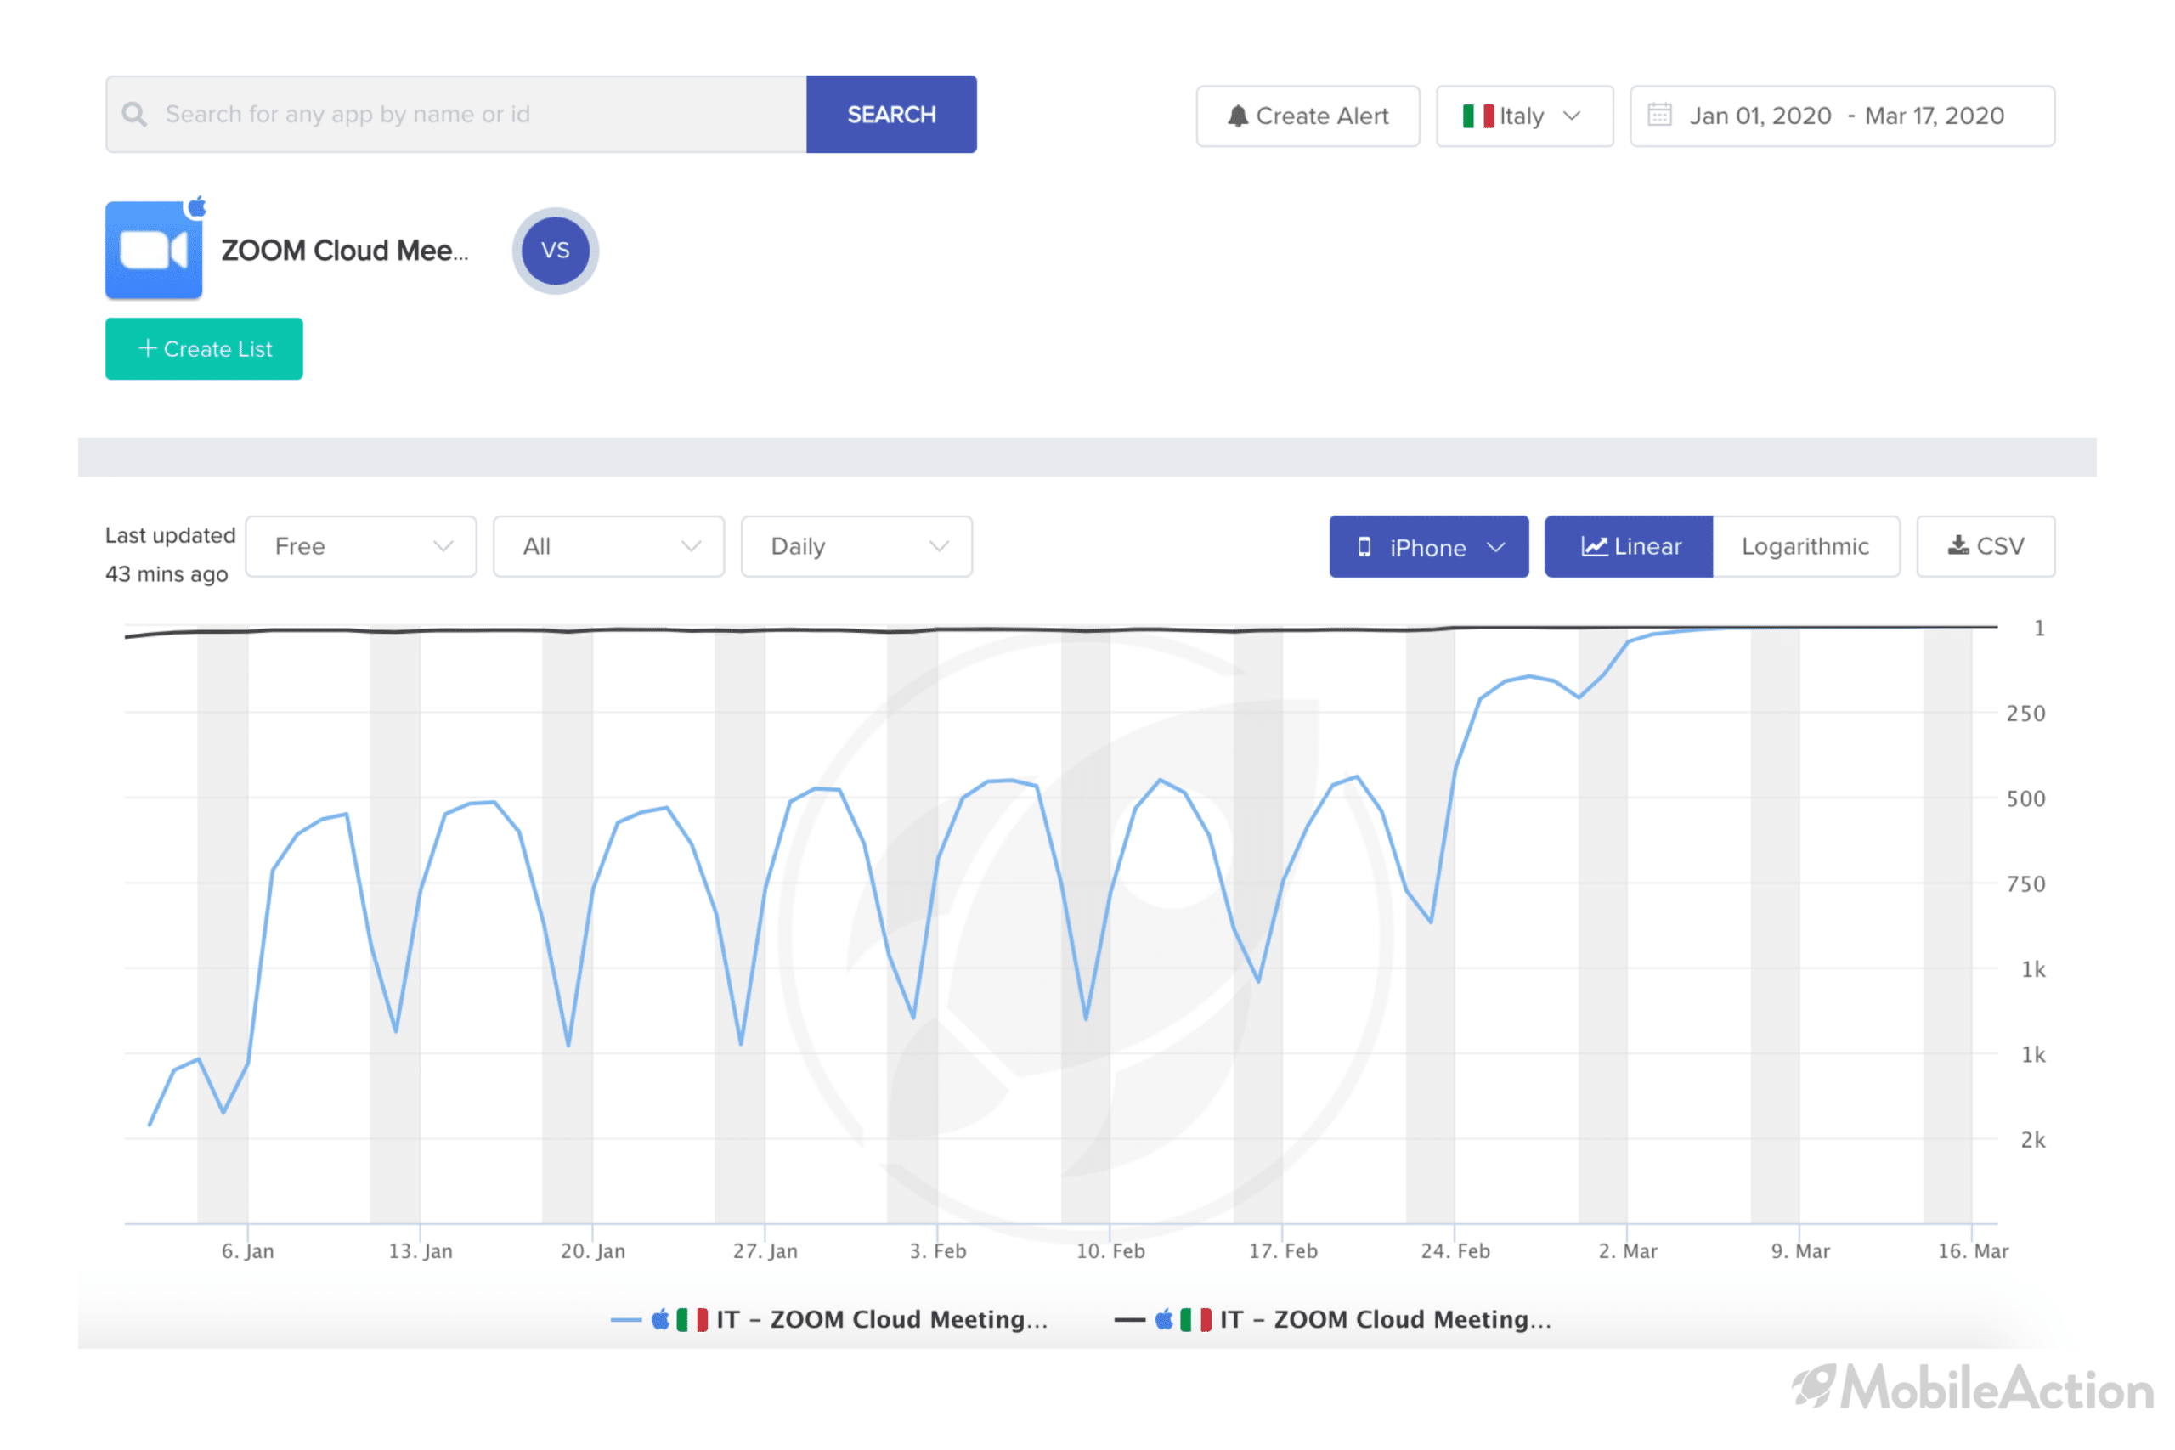Click the Last updated 43 mins ago text

(170, 554)
